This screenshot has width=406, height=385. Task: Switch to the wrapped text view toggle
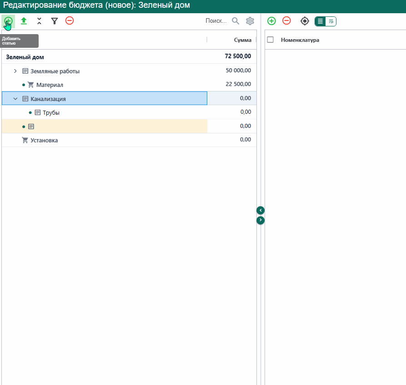(x=331, y=21)
